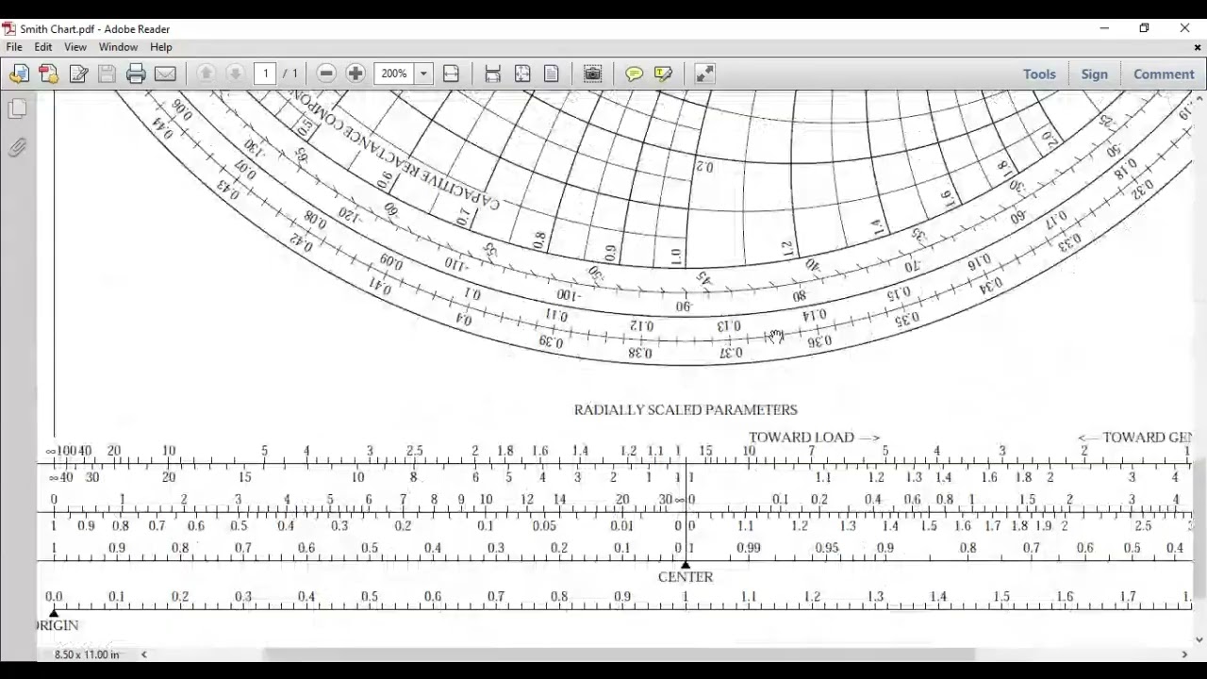Click the Read mode page icon
This screenshot has width=1207, height=679.
(x=552, y=74)
